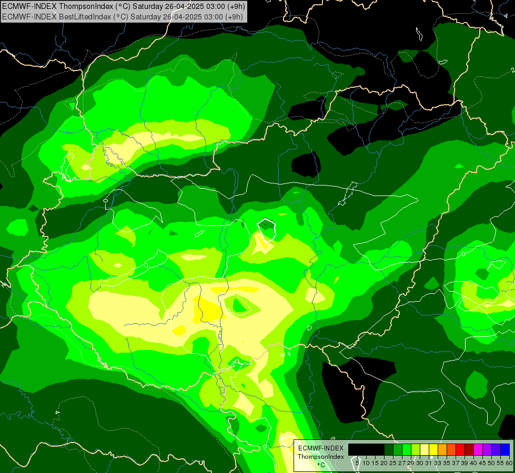Select the indigo 50-55 legend swatch
This screenshot has width=515, height=473.
pos(496,450)
